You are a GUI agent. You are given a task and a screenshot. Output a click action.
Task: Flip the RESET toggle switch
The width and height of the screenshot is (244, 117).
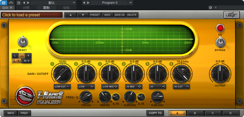tap(23, 42)
